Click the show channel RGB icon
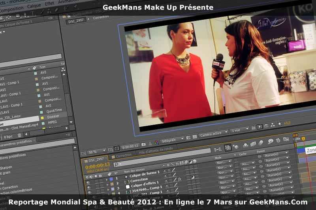The height and width of the screenshot is (210, 316). coord(156,142)
